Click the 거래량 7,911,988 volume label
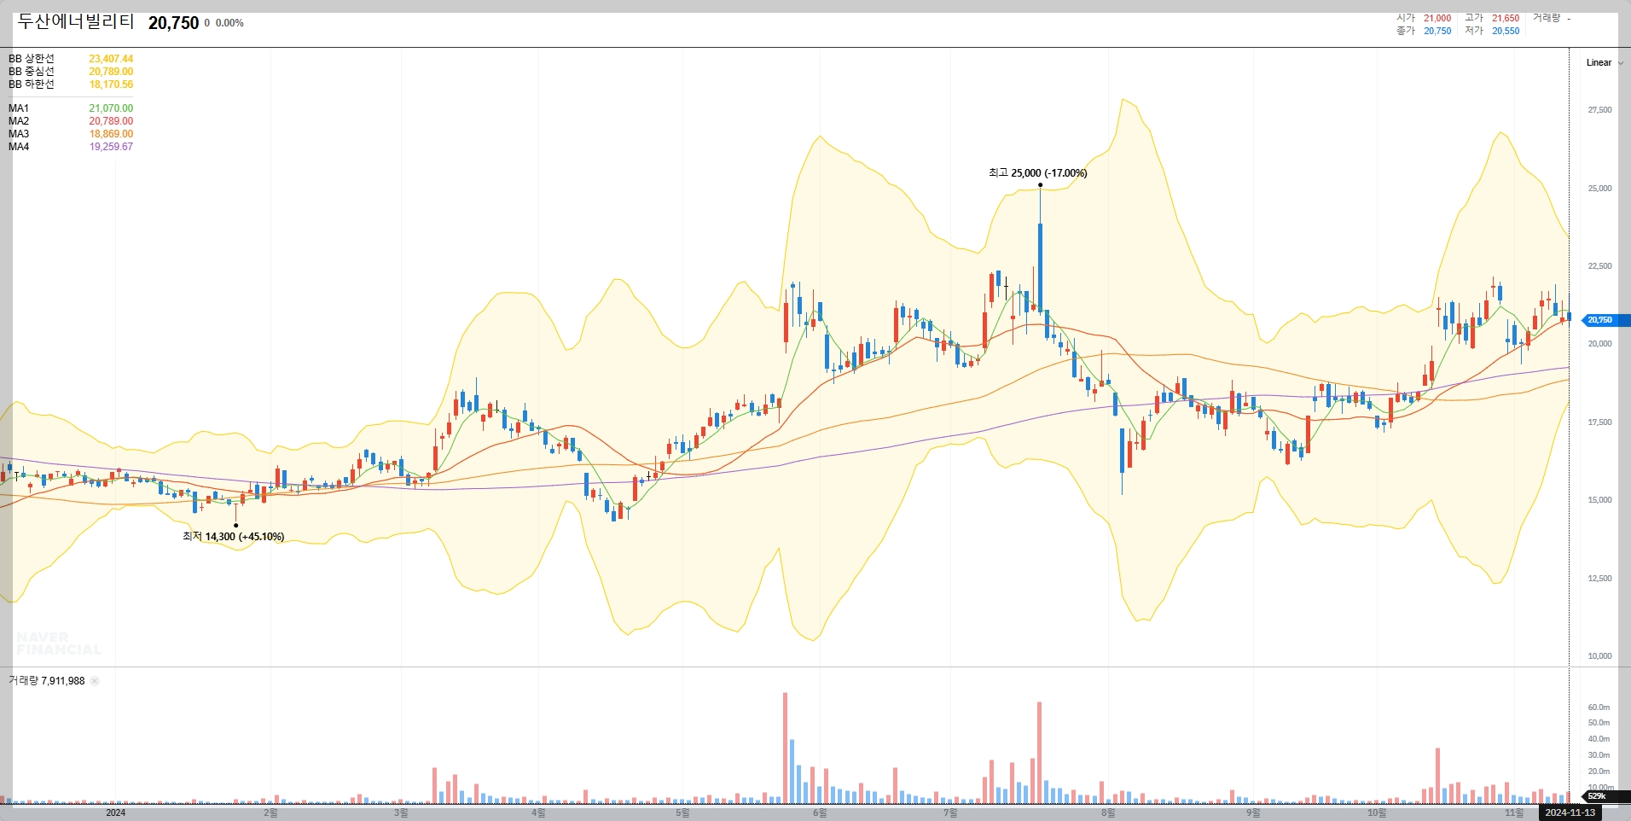Viewport: 1631px width, 821px height. (x=47, y=681)
